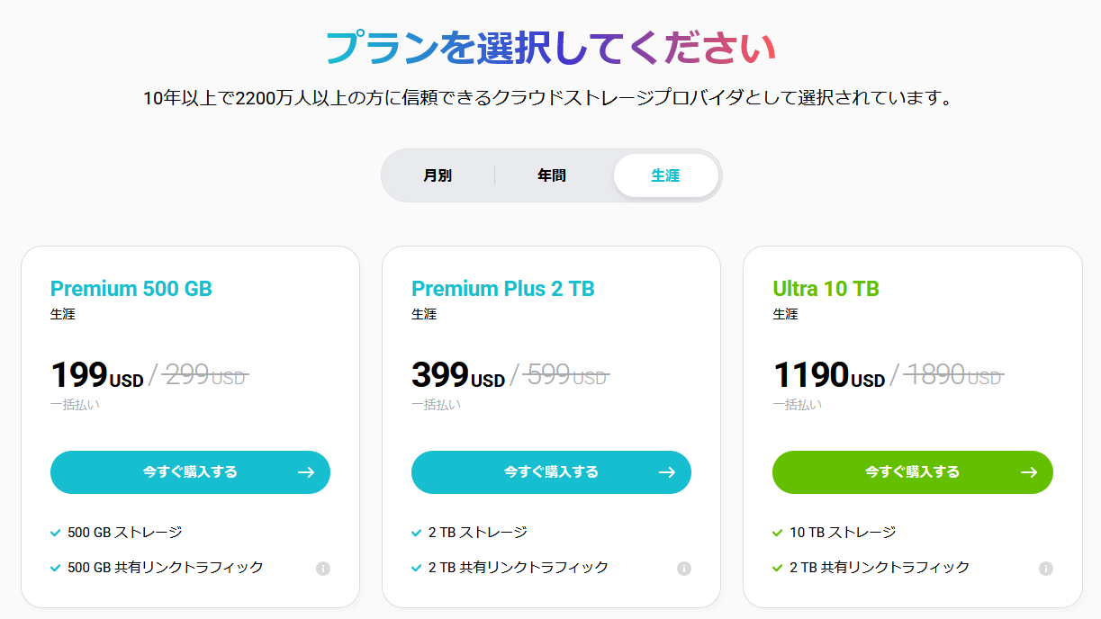Click green checkmark beside 10 TB ストレージ
Screen dimensions: 1101x619
point(778,533)
